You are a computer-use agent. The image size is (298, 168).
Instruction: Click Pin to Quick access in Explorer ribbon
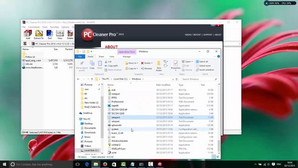(x=82, y=66)
